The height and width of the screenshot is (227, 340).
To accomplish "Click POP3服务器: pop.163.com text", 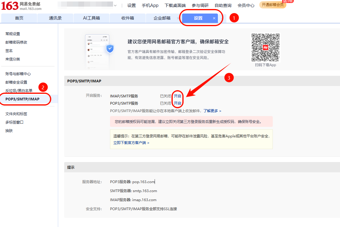I will [x=132, y=182].
